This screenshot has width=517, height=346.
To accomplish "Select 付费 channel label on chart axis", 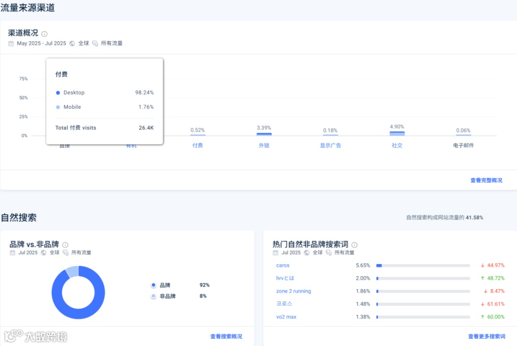I will click(x=198, y=145).
